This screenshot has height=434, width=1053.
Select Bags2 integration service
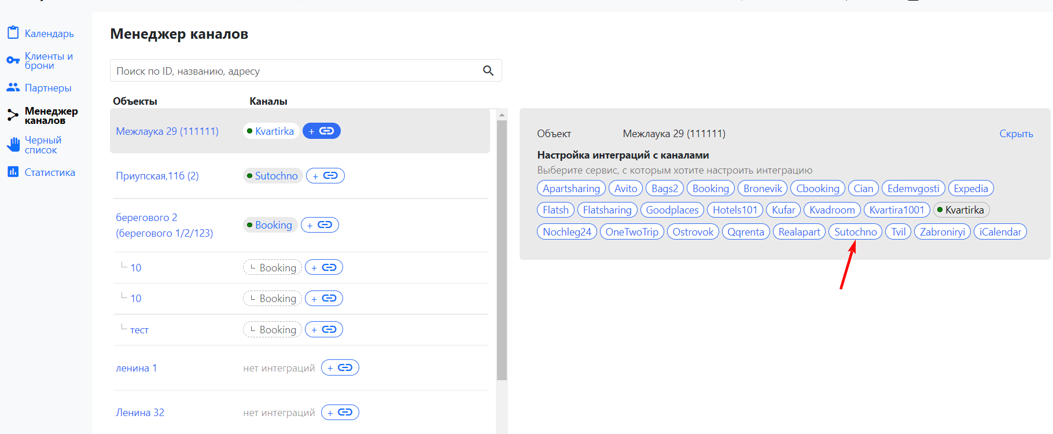click(665, 188)
